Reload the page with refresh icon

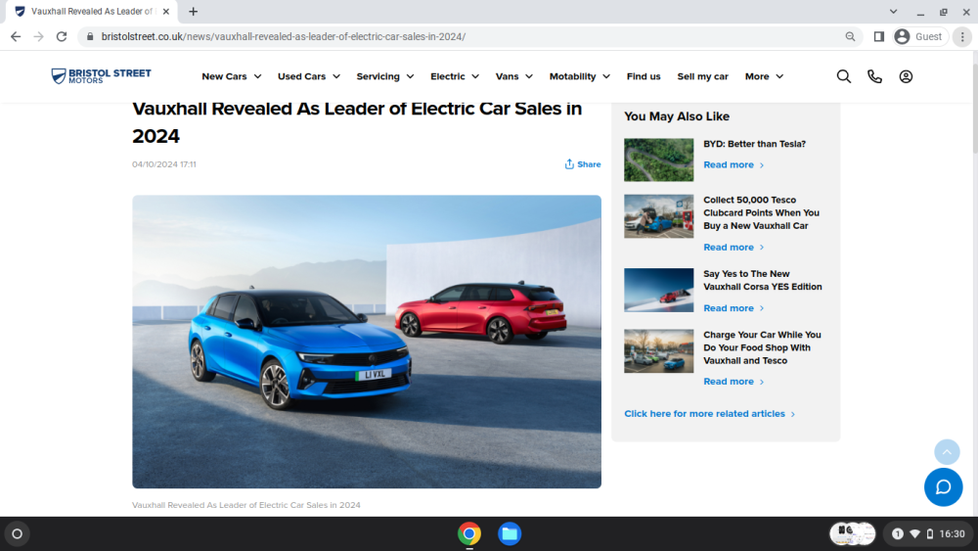pyautogui.click(x=61, y=37)
